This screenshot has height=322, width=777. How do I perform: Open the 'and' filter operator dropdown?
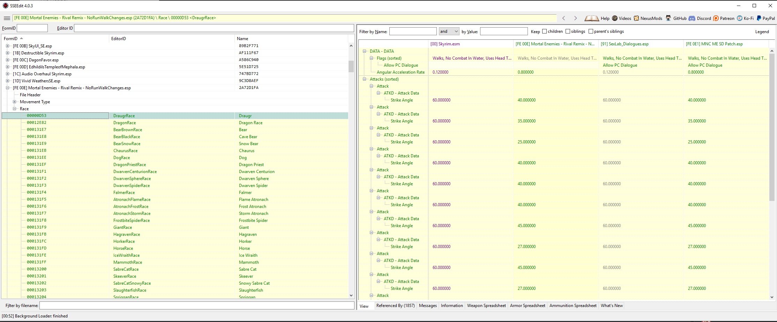(449, 31)
